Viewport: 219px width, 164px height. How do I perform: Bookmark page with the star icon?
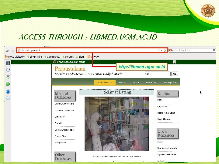coord(159,50)
